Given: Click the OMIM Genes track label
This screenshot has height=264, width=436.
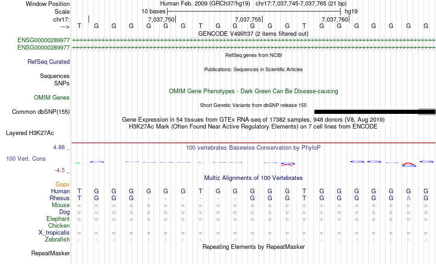Looking at the screenshot, I should click(x=52, y=98).
